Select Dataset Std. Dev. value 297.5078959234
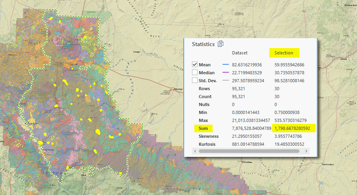The width and height of the screenshot is (357, 195). (x=248, y=81)
